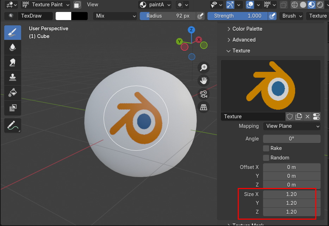Click the Blender logo texture preview
Image resolution: width=329 pixels, height=226 pixels.
[x=271, y=86]
